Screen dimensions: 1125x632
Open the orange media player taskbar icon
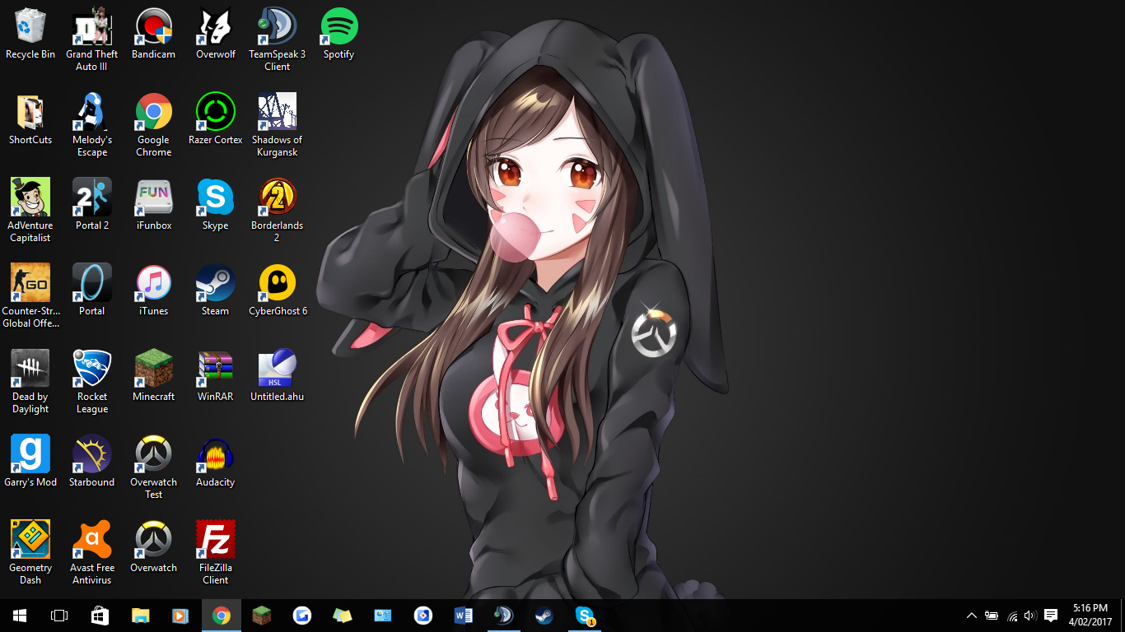pos(180,616)
